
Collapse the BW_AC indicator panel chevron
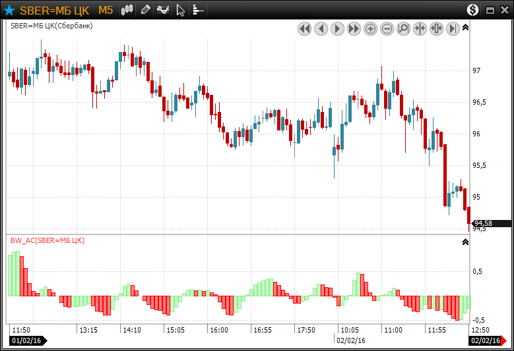coord(465,242)
